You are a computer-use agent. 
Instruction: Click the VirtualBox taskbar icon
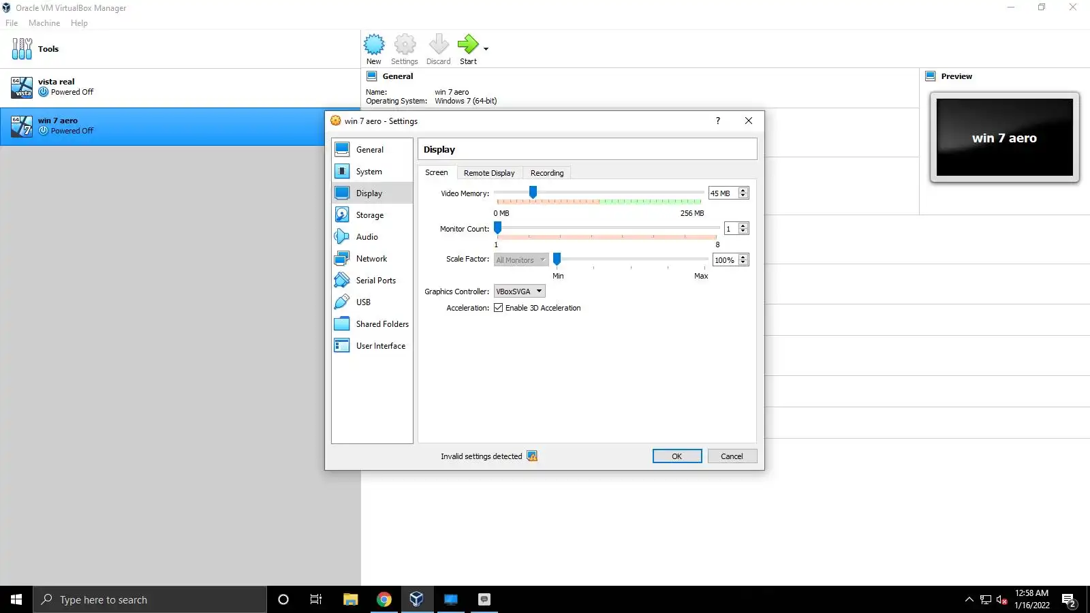tap(417, 599)
